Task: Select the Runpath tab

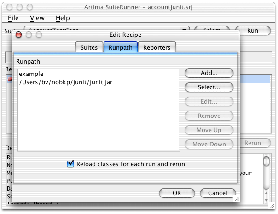Action: 121,47
